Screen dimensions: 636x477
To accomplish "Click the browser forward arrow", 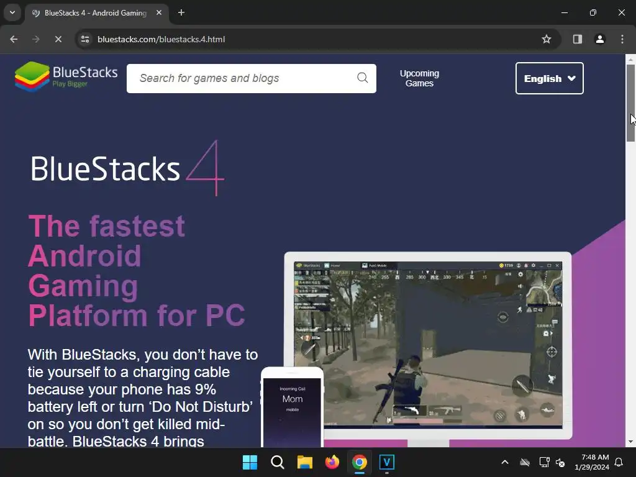I will [x=36, y=39].
